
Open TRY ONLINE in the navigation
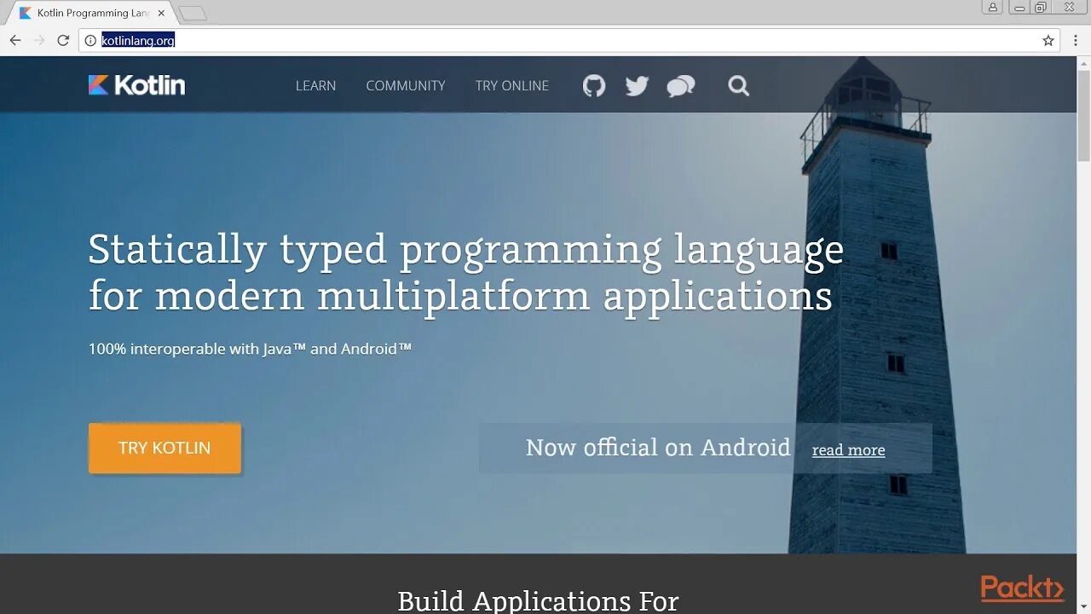coord(512,85)
